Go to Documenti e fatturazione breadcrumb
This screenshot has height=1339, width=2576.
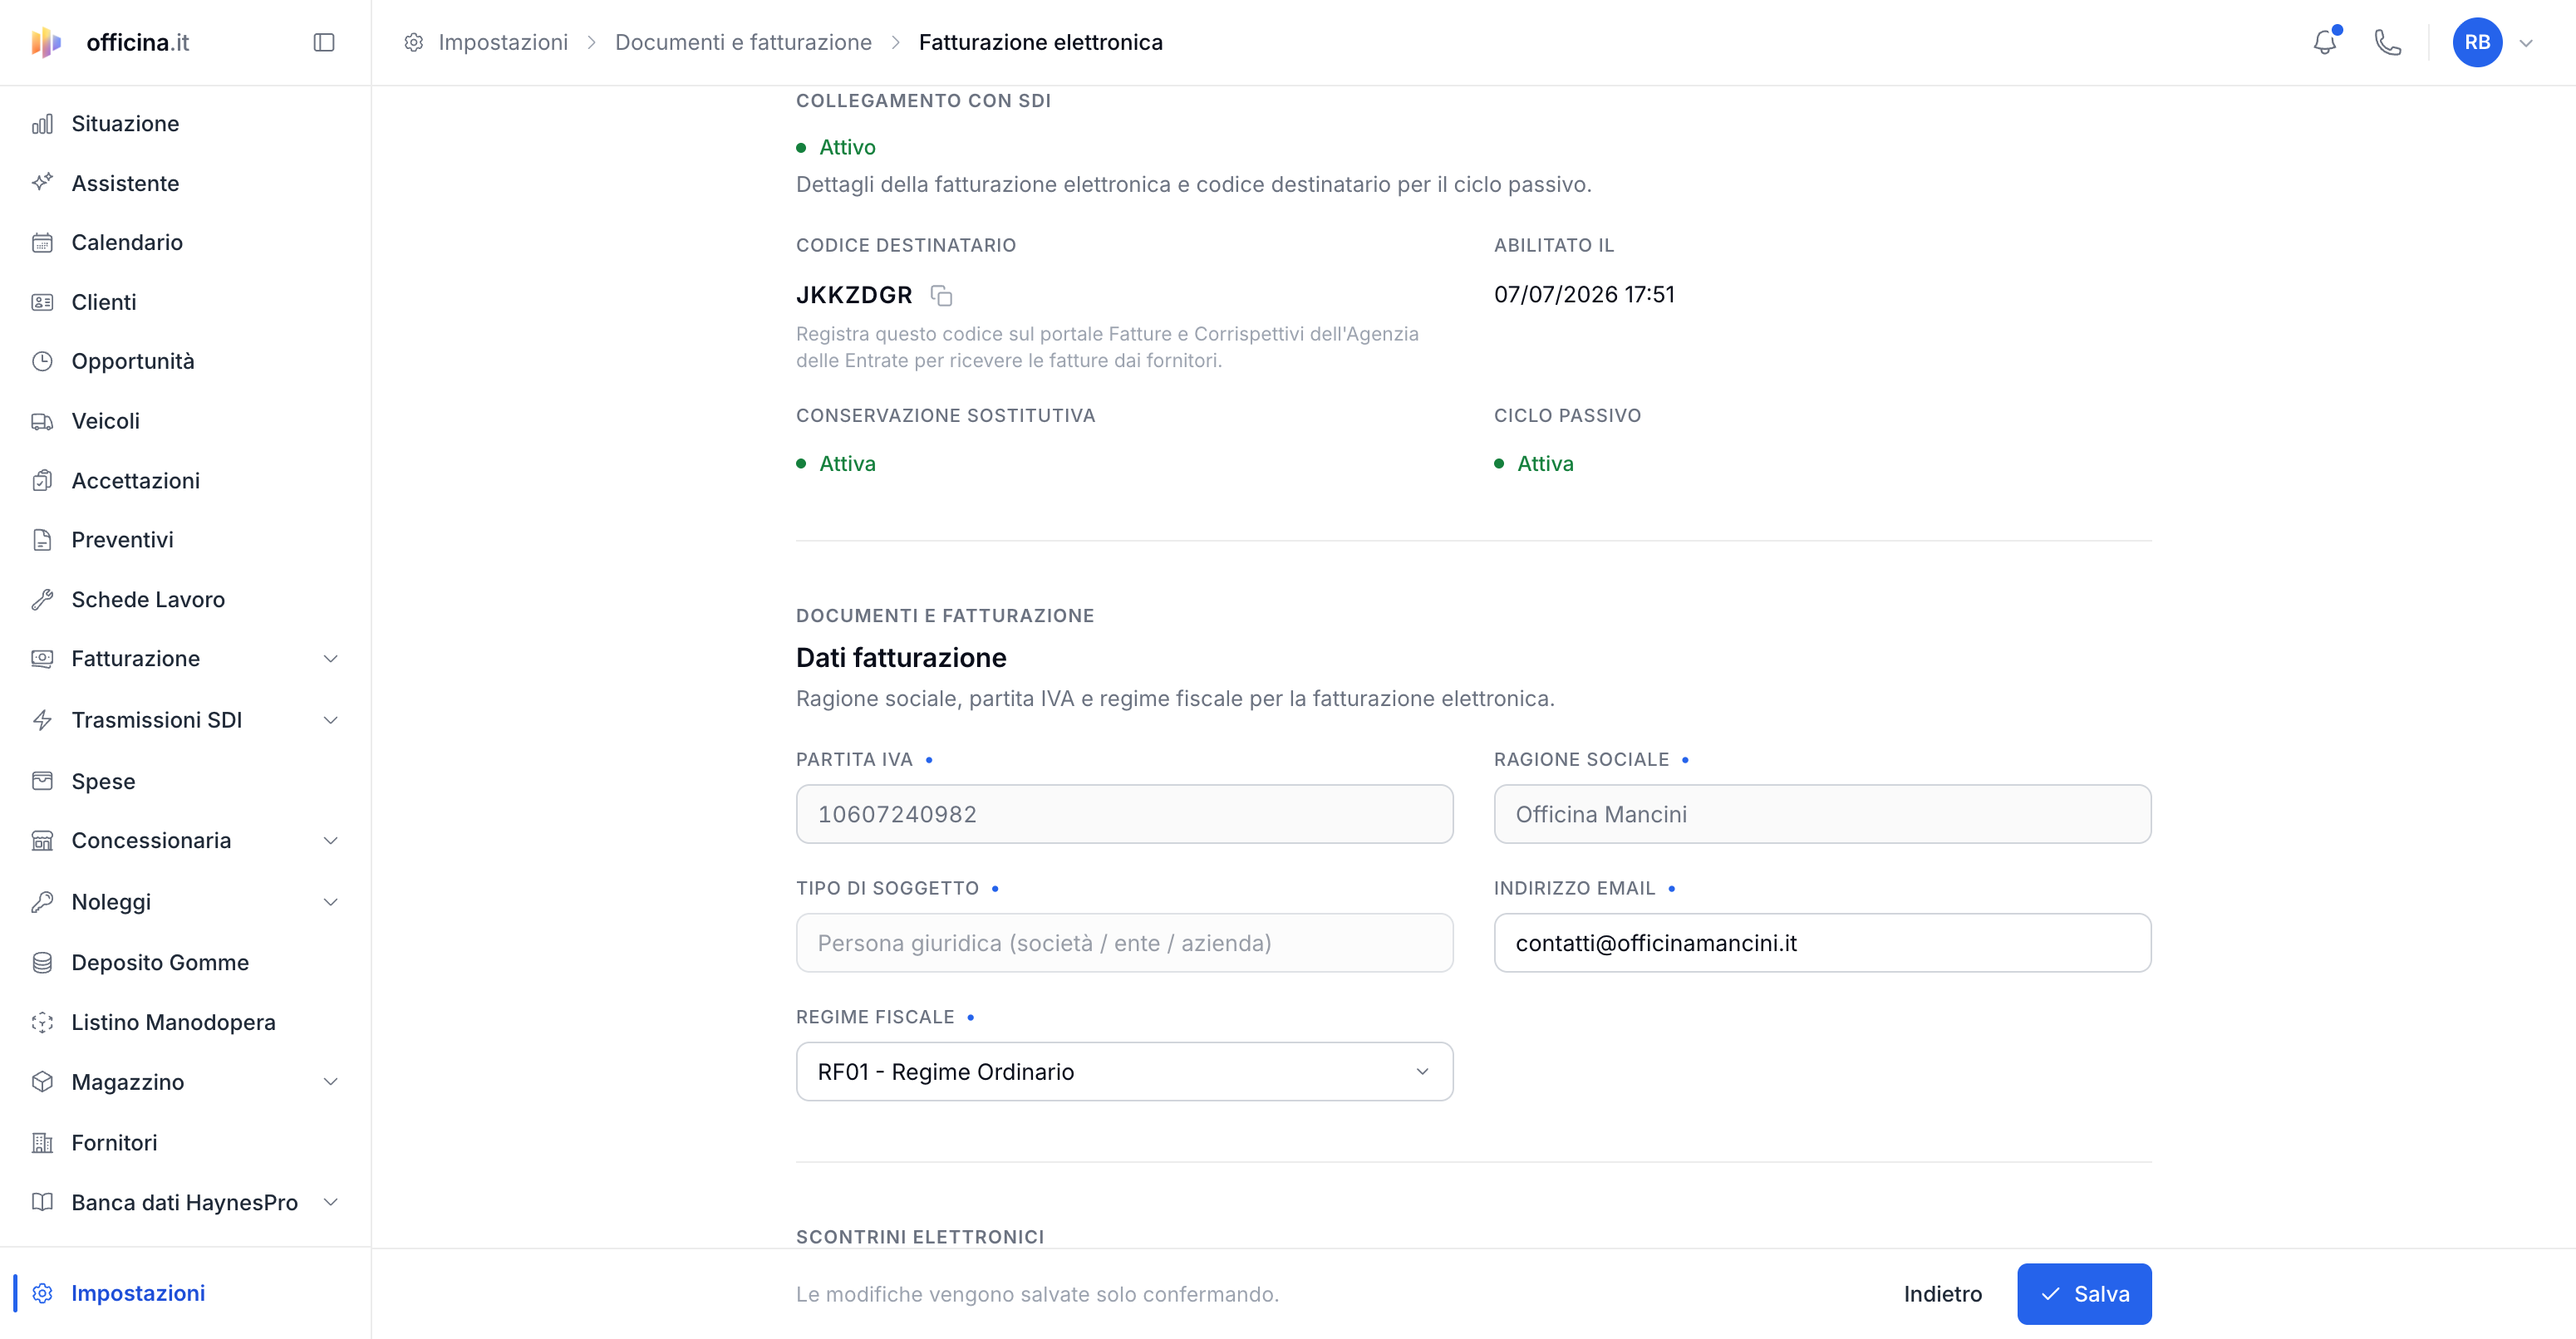point(743,42)
